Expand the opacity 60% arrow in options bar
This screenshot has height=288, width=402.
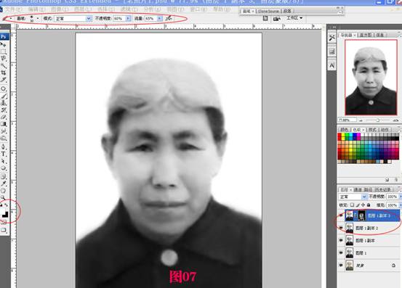point(128,18)
